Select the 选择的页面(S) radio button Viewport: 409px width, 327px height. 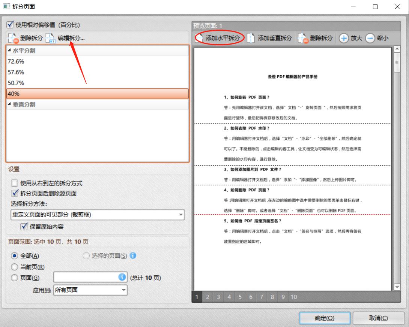[x=86, y=256]
